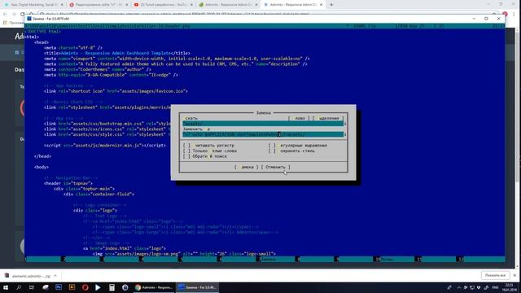Image resolution: width=521 pixels, height=293 pixels.
Task: Open the white play-arrow taskbar app
Action: pyautogui.click(x=98, y=287)
